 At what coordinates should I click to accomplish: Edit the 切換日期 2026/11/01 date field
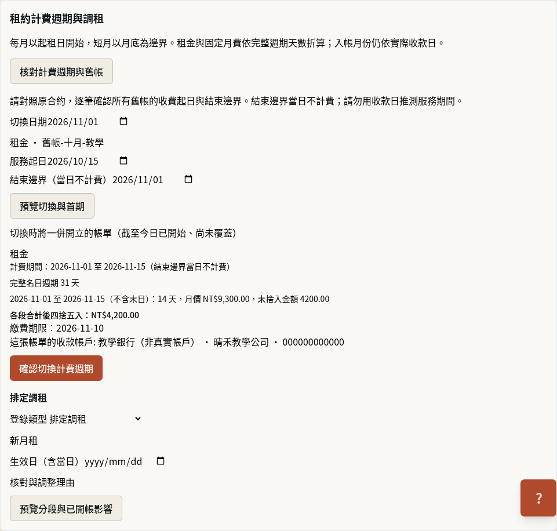[88, 122]
